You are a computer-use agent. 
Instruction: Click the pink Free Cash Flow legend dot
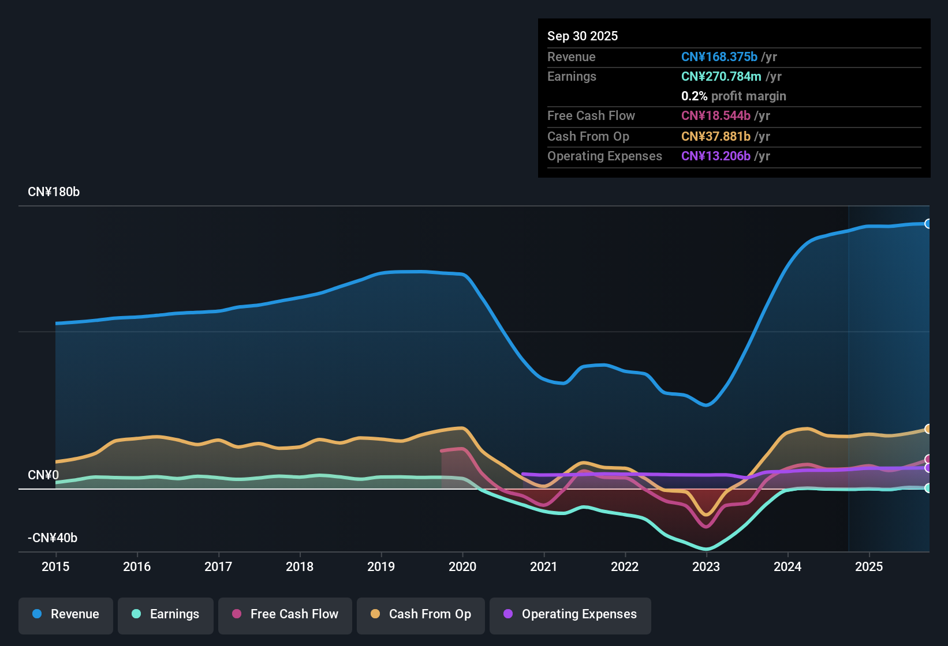(237, 614)
